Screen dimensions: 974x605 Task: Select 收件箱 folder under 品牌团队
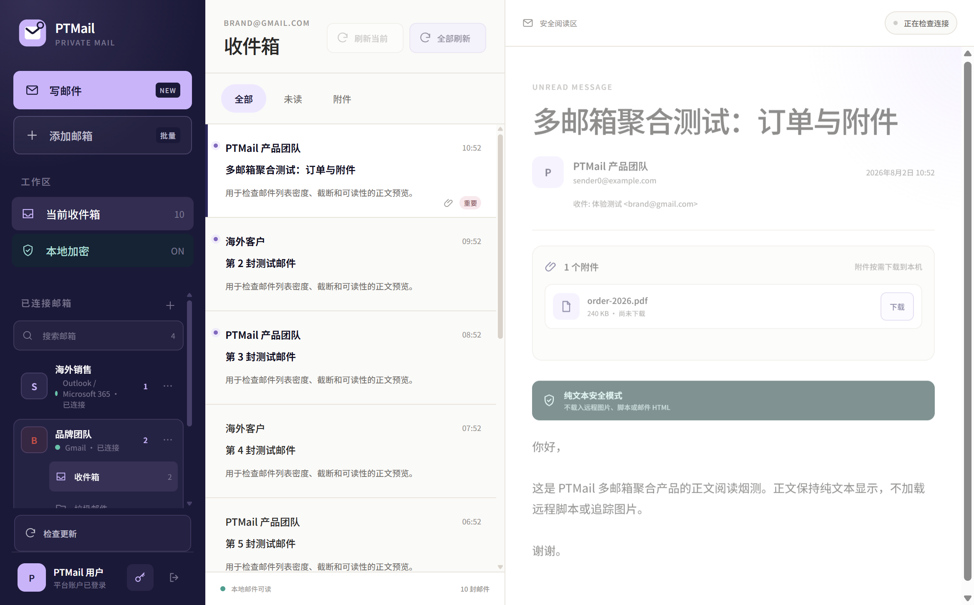[114, 476]
